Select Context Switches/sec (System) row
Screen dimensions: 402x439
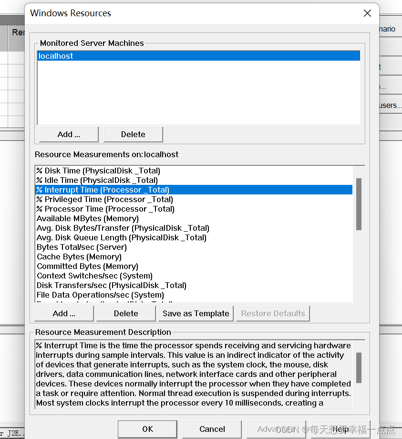click(x=194, y=276)
